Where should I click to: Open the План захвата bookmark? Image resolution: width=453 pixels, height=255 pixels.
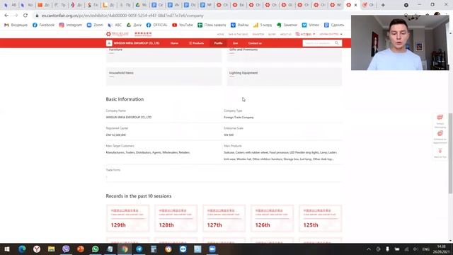coord(211,25)
